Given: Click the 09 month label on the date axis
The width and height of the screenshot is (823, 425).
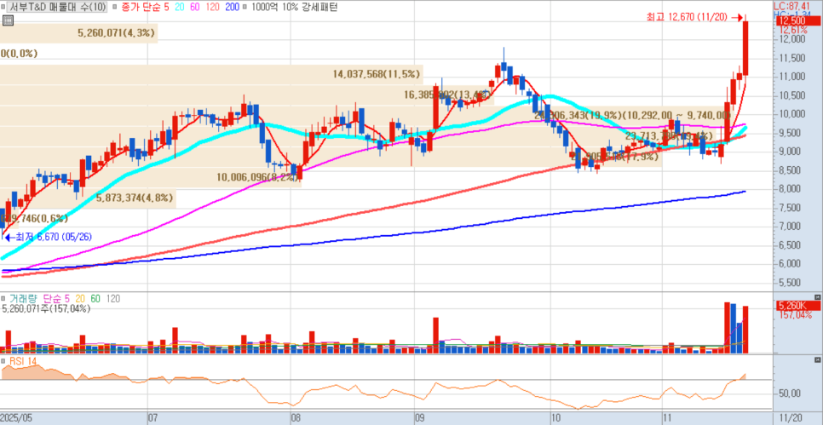Looking at the screenshot, I should coord(419,418).
